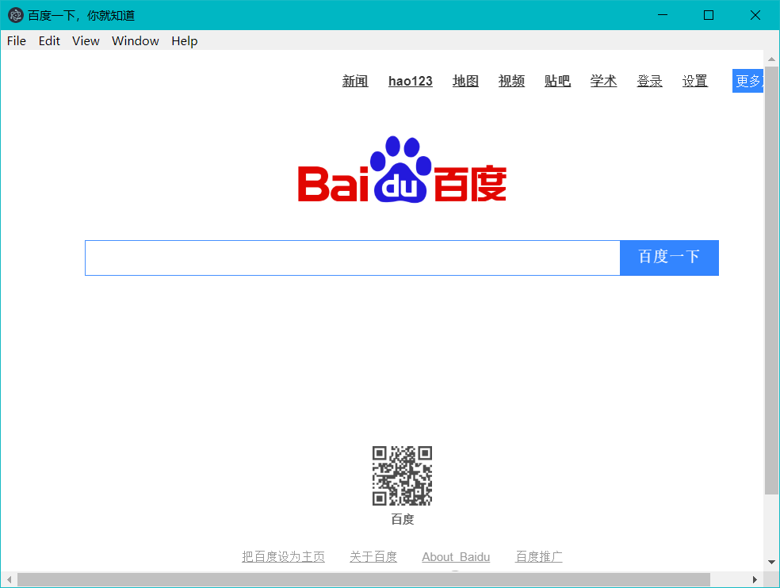This screenshot has width=780, height=588.
Task: Open the 新闻 news link
Action: [x=355, y=81]
